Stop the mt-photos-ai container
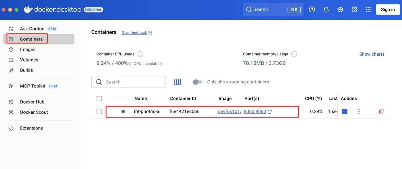 (x=345, y=111)
